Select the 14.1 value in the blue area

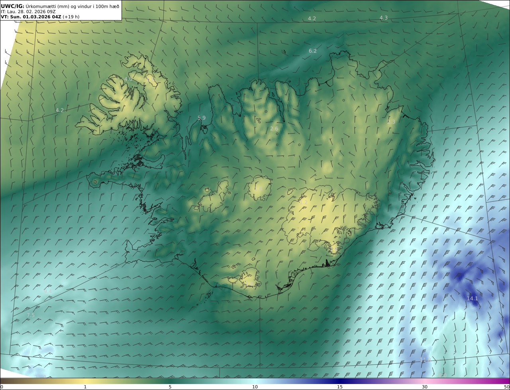[472, 298]
